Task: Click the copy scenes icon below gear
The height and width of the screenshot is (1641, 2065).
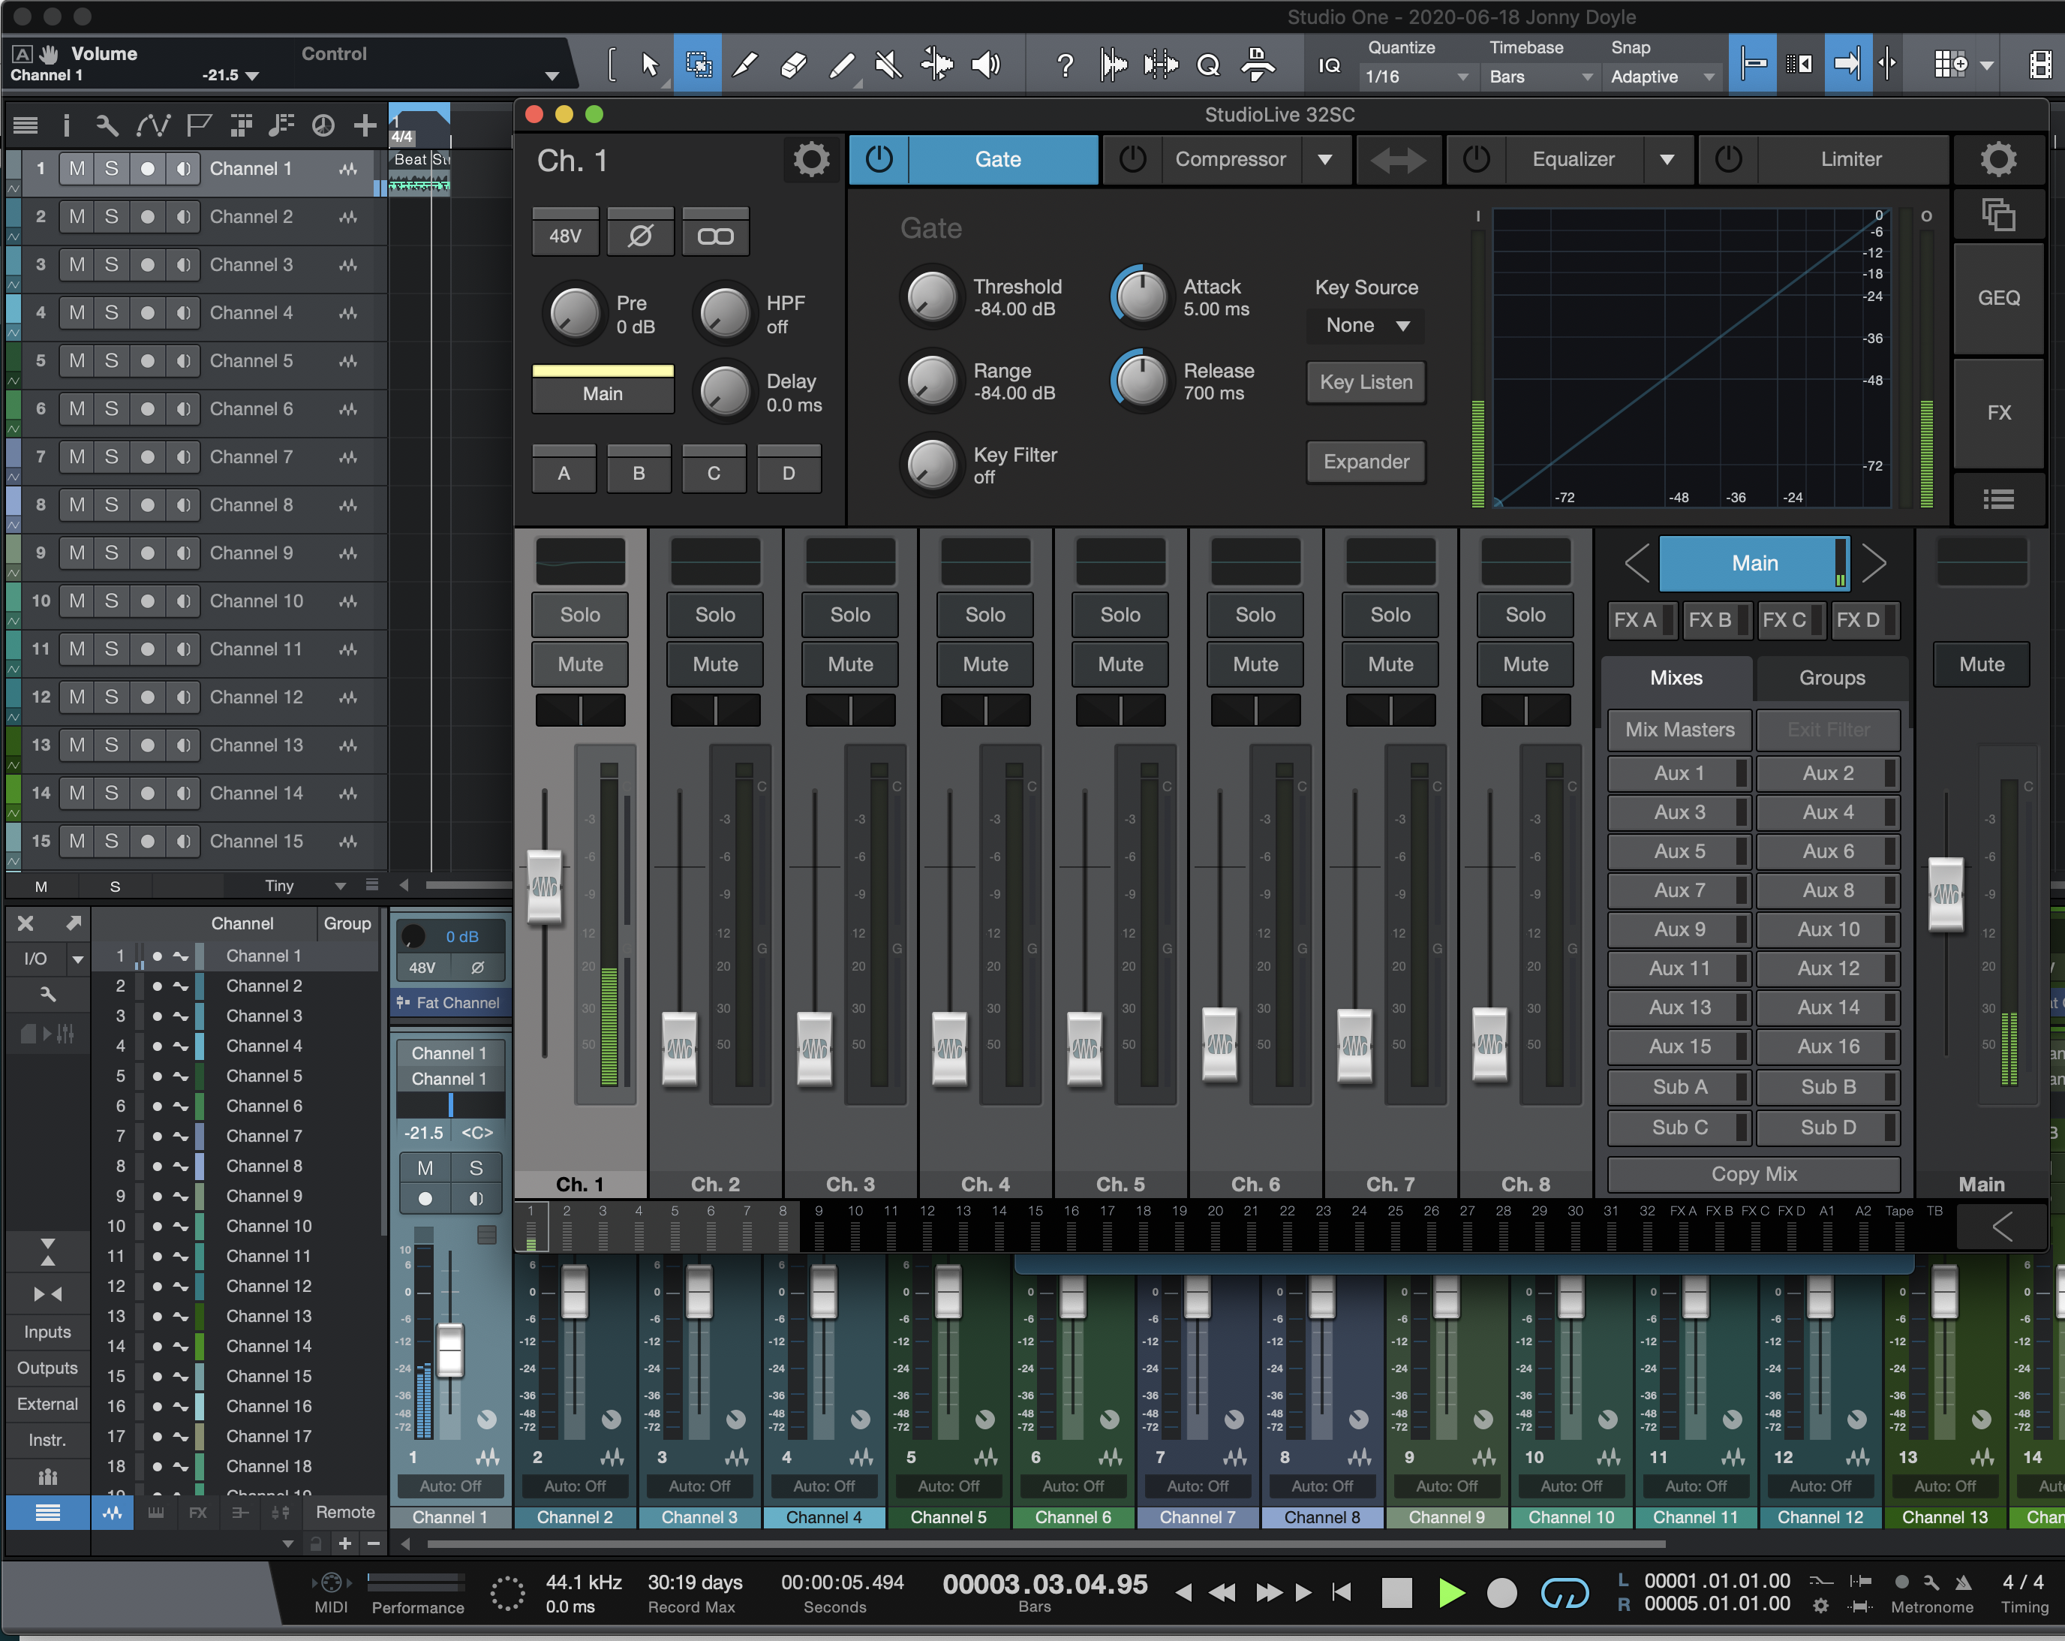Action: pos(1998,214)
